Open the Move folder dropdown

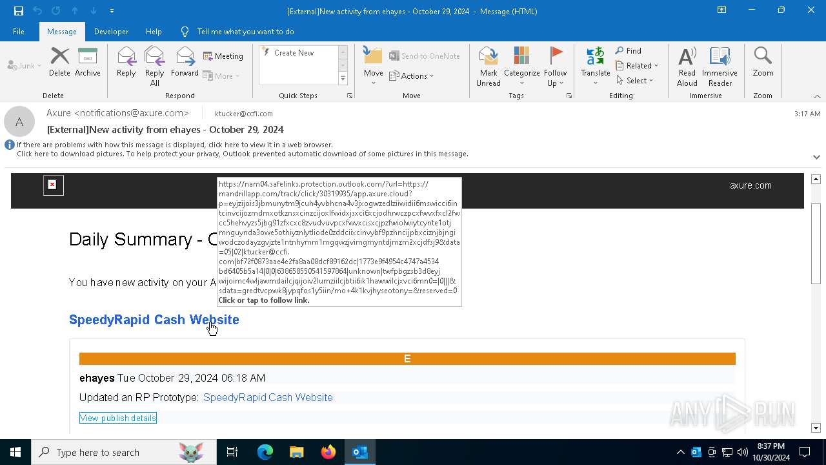tap(373, 67)
